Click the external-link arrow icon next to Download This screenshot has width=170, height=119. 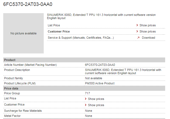[x=138, y=38]
